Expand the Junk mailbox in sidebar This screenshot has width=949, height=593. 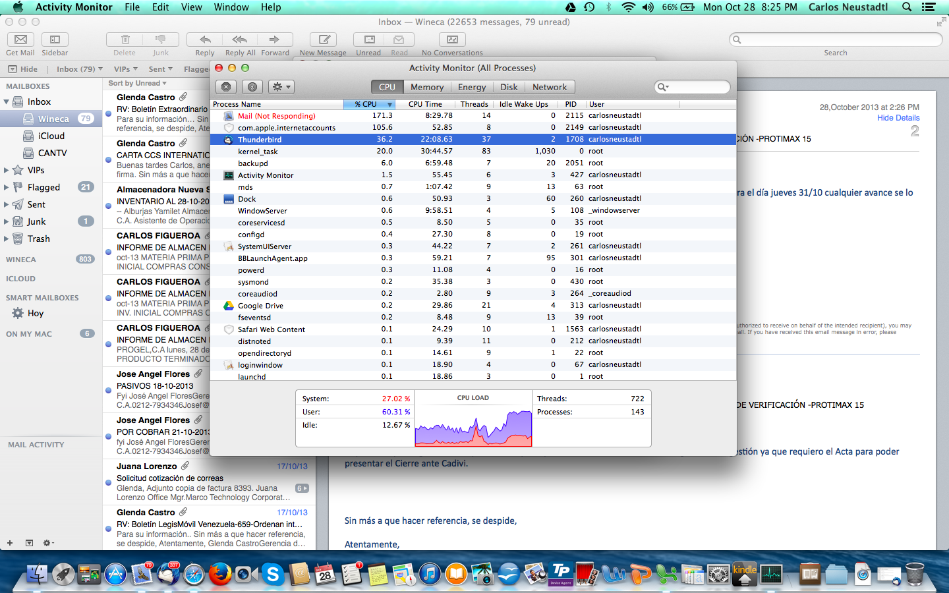tap(7, 222)
